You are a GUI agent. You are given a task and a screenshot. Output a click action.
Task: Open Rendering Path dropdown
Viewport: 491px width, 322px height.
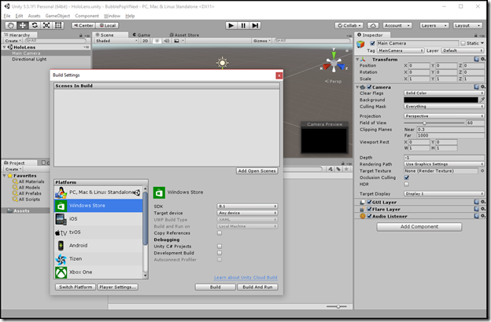[x=444, y=164]
